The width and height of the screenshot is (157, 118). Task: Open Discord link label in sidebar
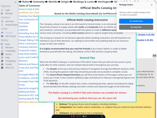click(x=9, y=33)
